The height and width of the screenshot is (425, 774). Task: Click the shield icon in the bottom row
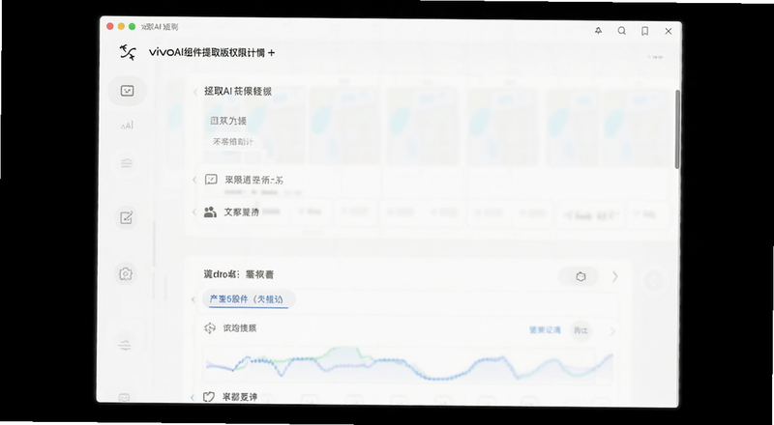(209, 396)
